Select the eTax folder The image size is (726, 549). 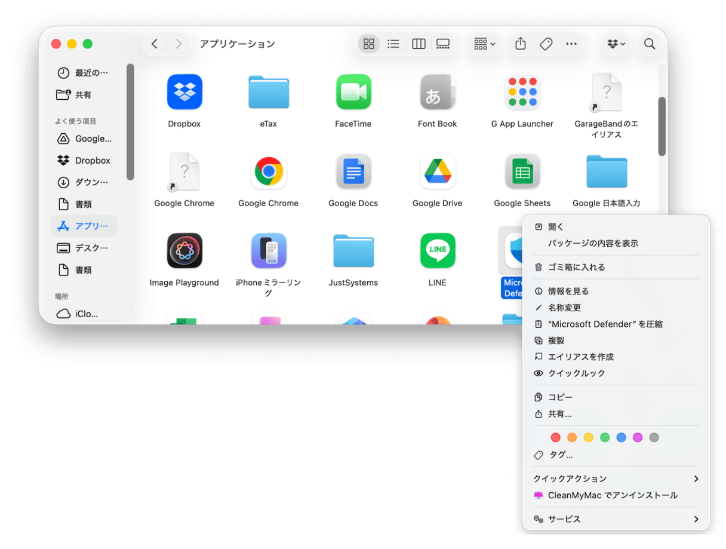click(269, 92)
